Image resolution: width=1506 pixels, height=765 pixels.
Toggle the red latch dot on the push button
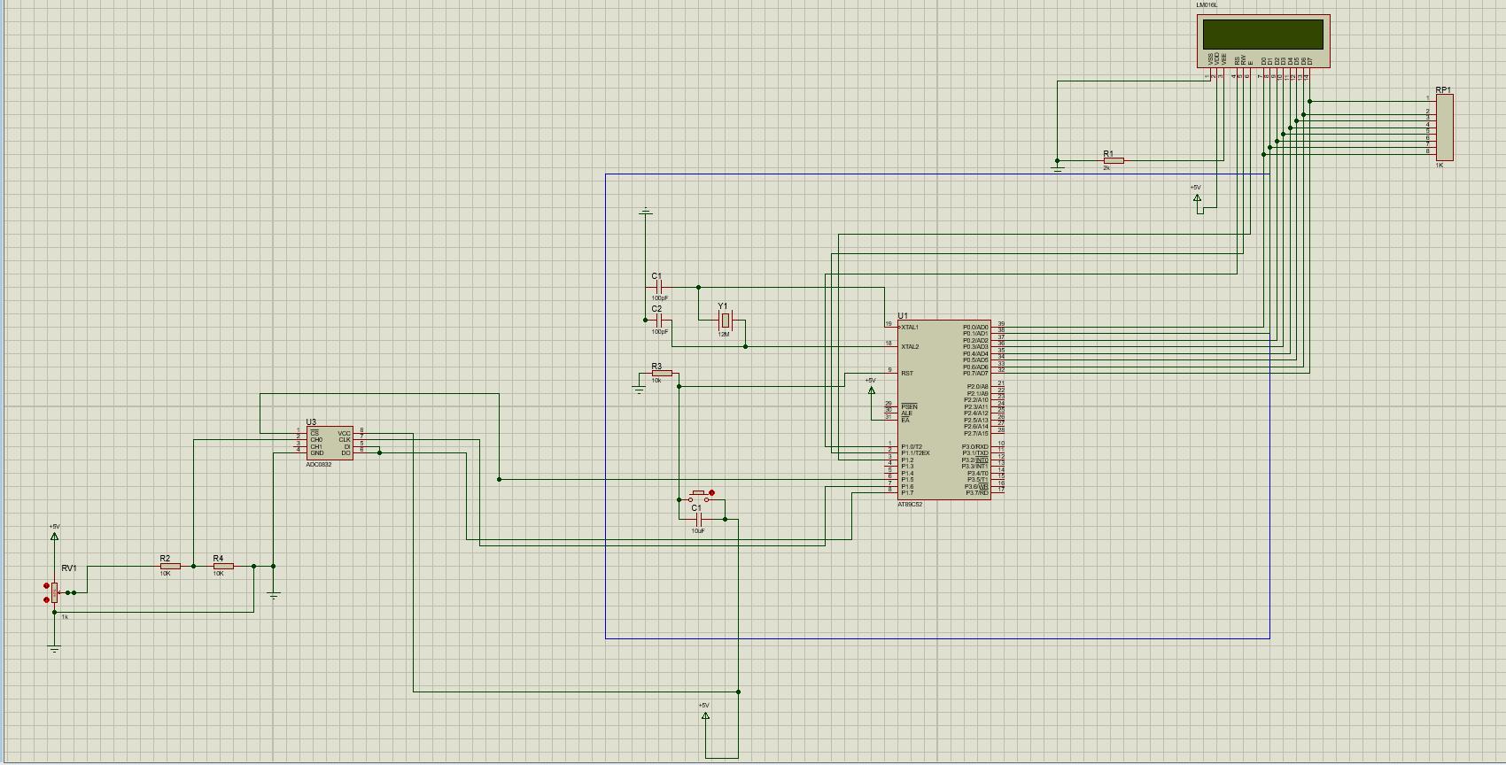(711, 492)
